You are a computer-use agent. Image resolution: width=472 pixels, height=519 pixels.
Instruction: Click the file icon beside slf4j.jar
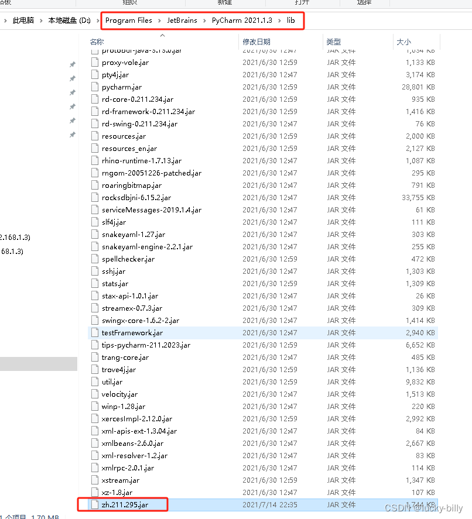pyautogui.click(x=95, y=222)
